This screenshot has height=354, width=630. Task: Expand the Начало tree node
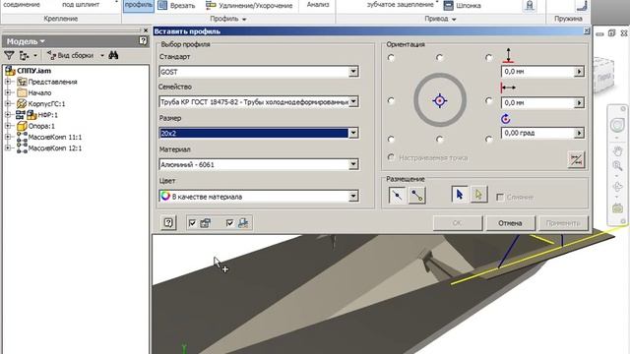point(8,92)
